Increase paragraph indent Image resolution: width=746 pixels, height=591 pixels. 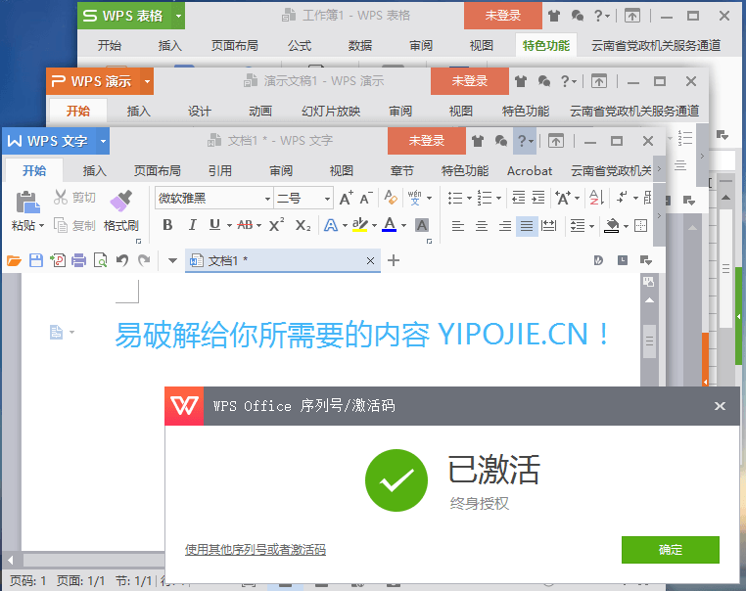[x=538, y=198]
